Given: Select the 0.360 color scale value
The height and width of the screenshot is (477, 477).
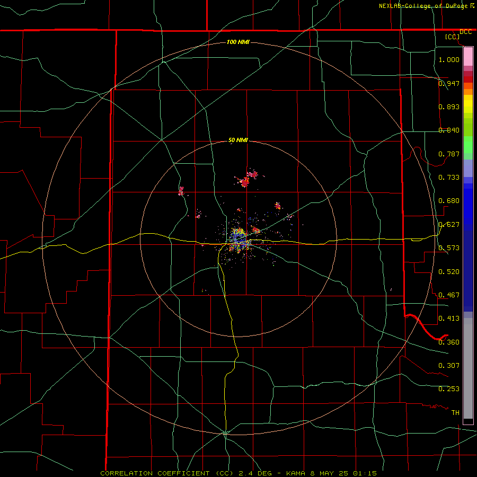Looking at the screenshot, I should (449, 342).
